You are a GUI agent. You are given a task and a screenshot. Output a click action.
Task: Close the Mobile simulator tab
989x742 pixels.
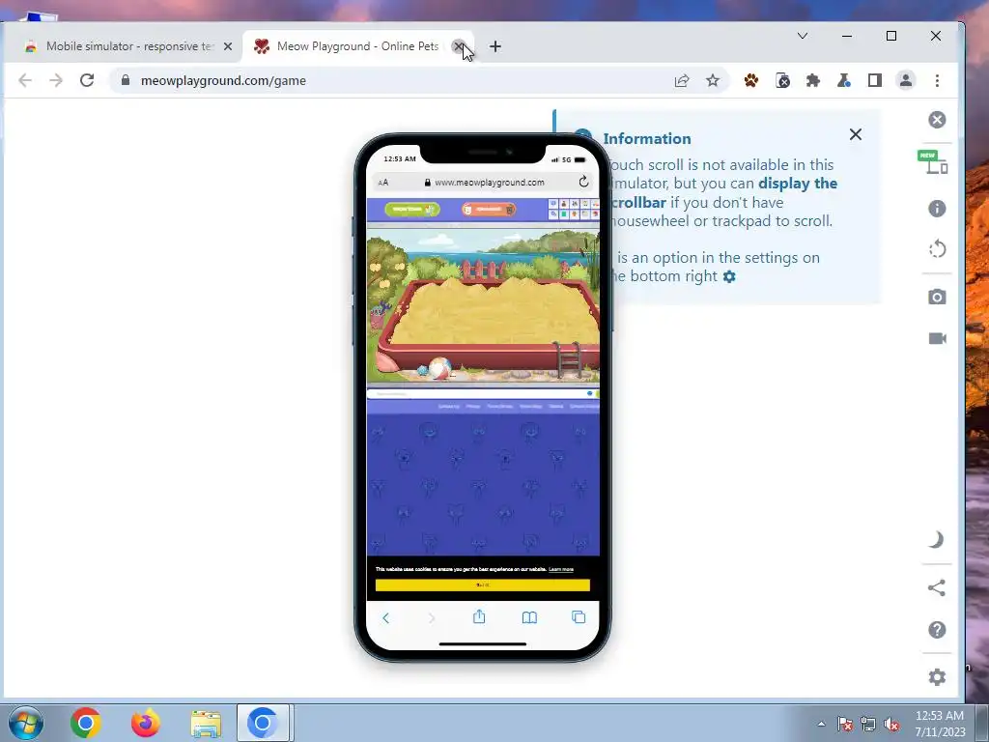(x=228, y=46)
